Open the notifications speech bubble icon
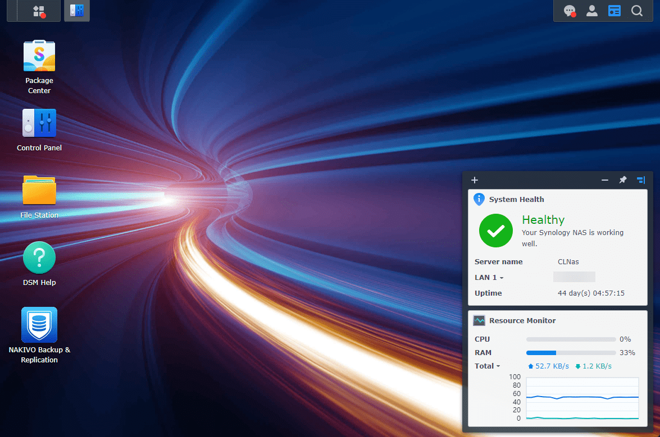The width and height of the screenshot is (660, 437). tap(570, 11)
